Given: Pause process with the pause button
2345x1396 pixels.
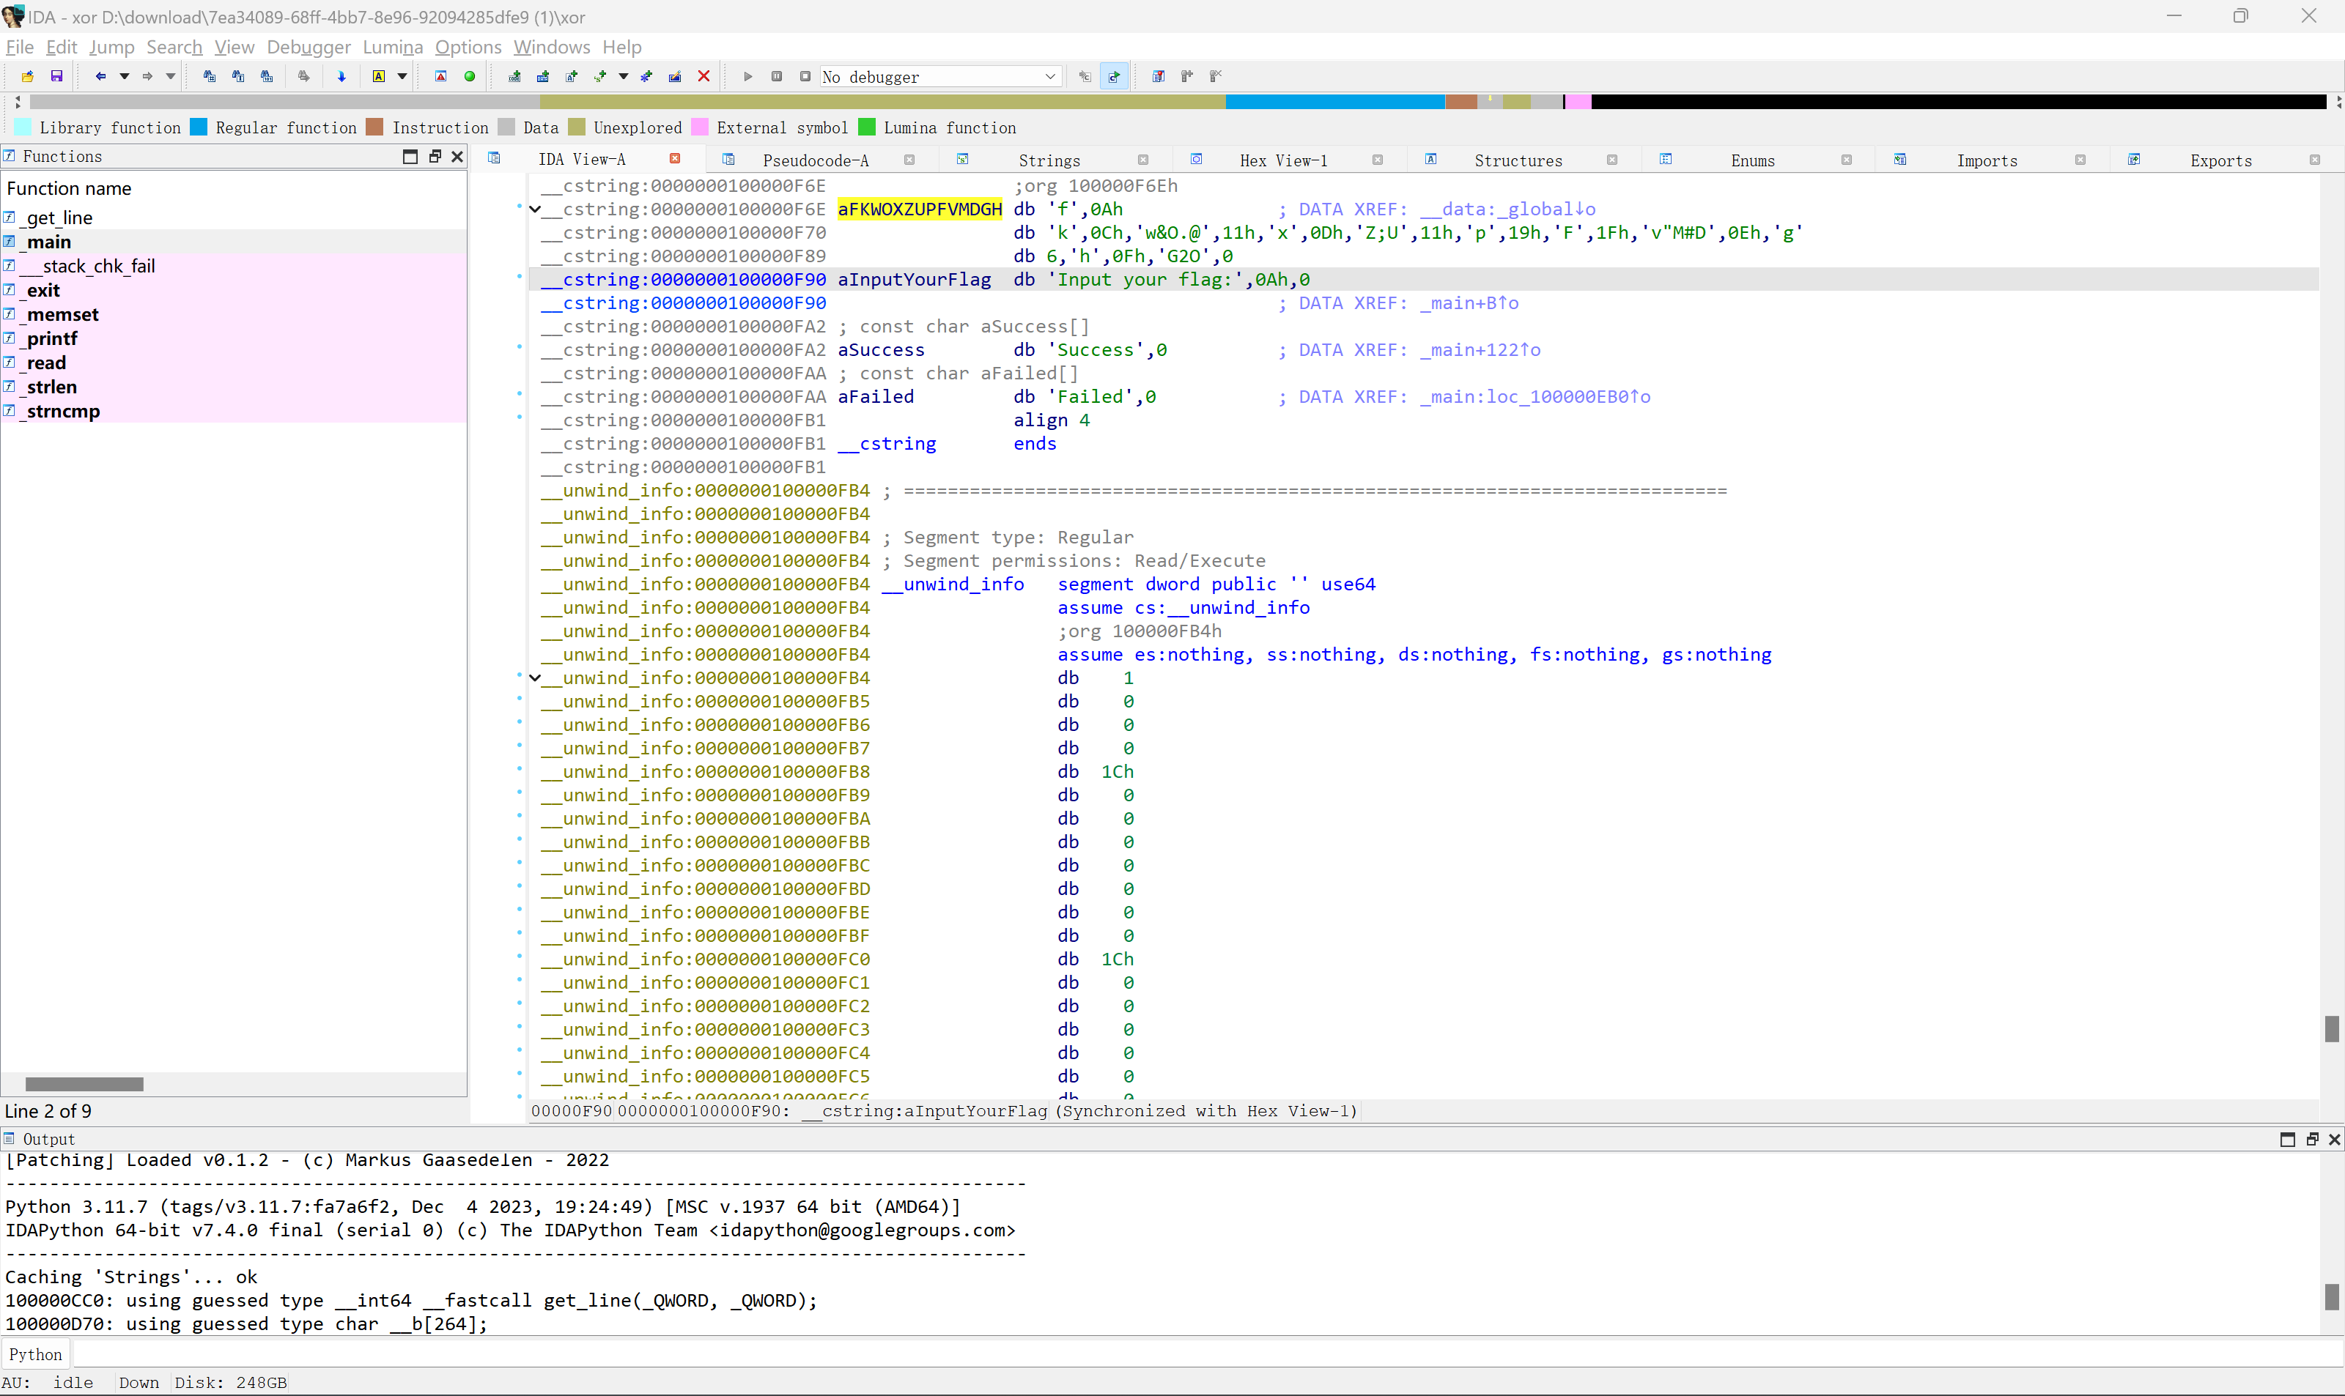Looking at the screenshot, I should click(778, 76).
